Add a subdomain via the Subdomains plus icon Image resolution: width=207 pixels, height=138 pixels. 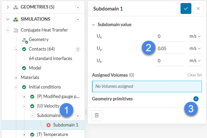[x=78, y=116]
